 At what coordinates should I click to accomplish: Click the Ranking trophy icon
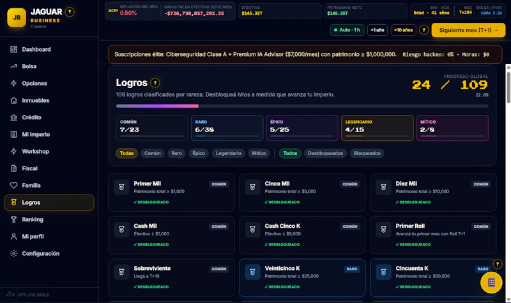(x=13, y=219)
